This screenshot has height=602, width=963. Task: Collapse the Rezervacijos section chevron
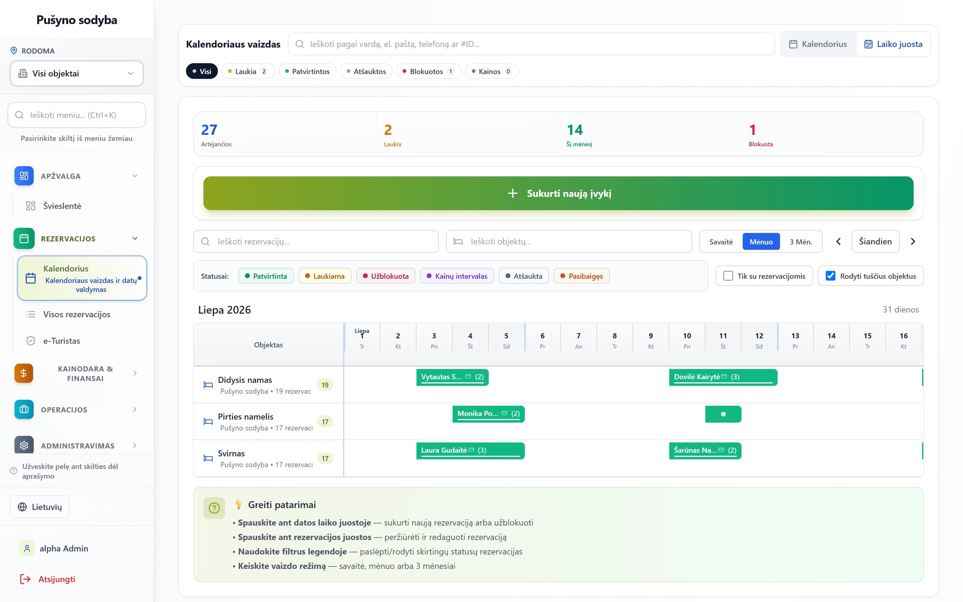coord(135,238)
